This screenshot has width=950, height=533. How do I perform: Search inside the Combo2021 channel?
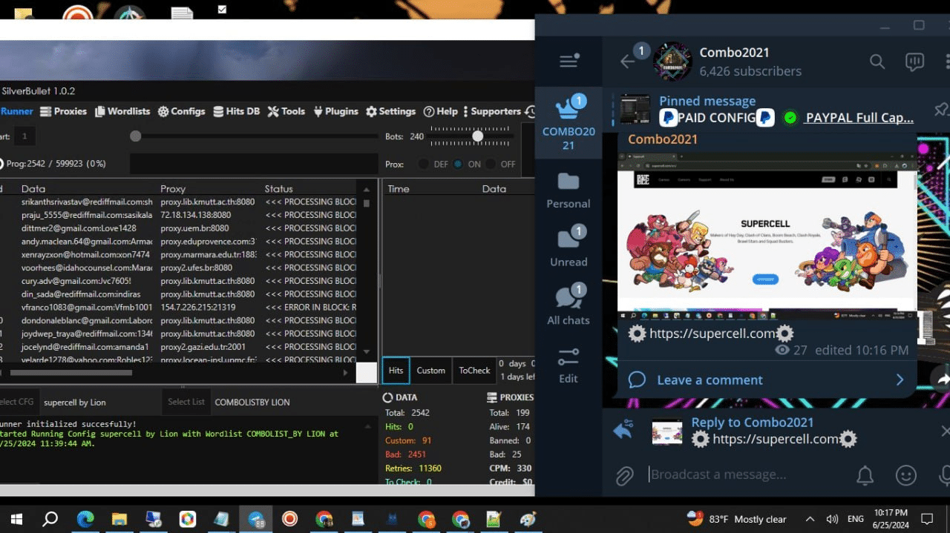click(877, 62)
